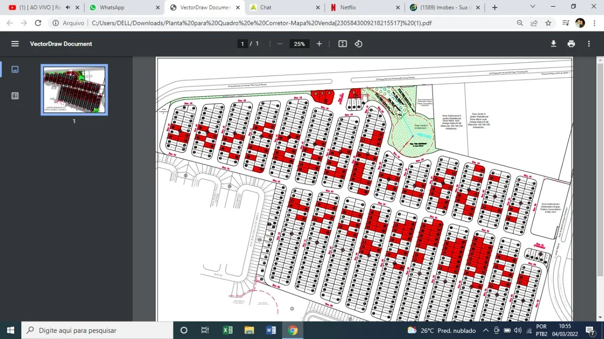Viewport: 604px width, 339px height.
Task: Select page 1 thumbnail
Action: coord(74,90)
